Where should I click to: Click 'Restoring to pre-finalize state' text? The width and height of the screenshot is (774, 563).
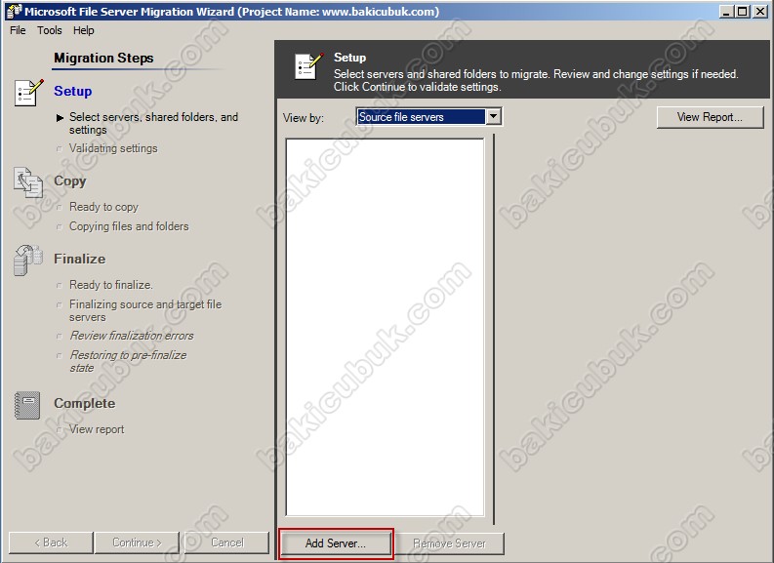(128, 362)
